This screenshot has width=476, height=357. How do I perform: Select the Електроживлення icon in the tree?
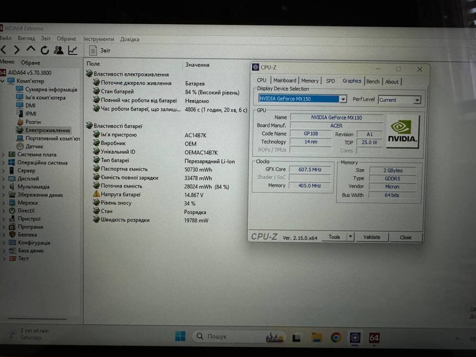click(19, 130)
